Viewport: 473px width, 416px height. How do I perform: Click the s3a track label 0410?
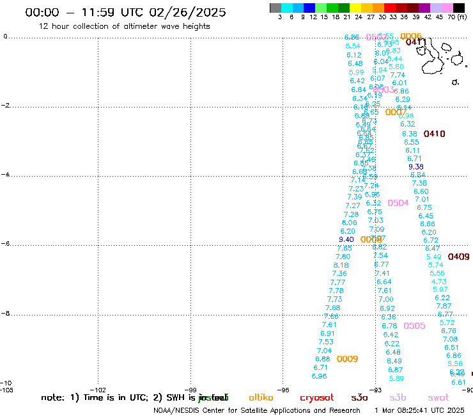(x=435, y=134)
